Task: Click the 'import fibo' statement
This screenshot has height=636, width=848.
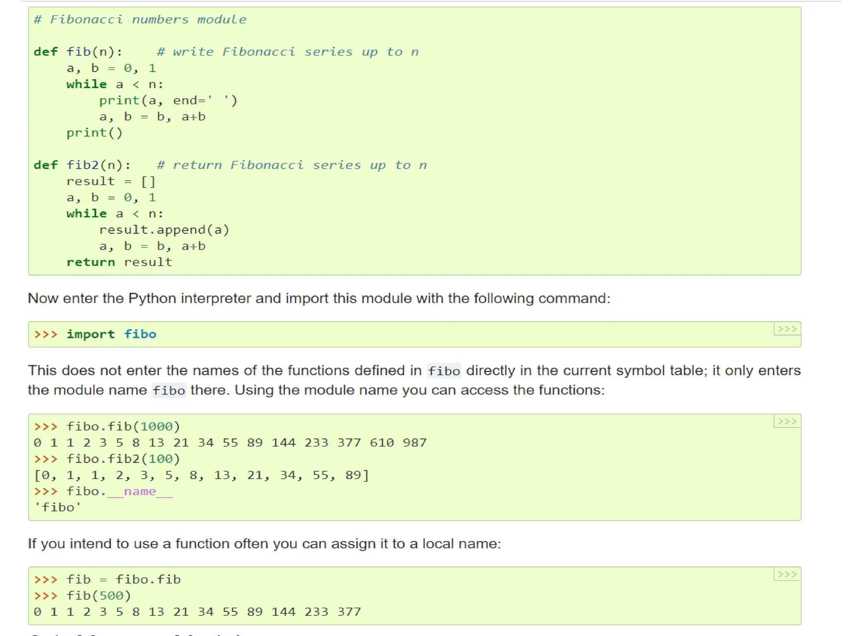Action: coord(111,334)
